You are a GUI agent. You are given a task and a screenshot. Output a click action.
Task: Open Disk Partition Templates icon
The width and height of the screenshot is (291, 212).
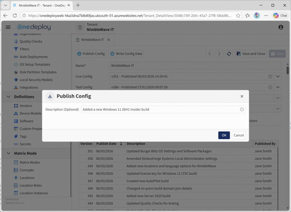(x=16, y=72)
